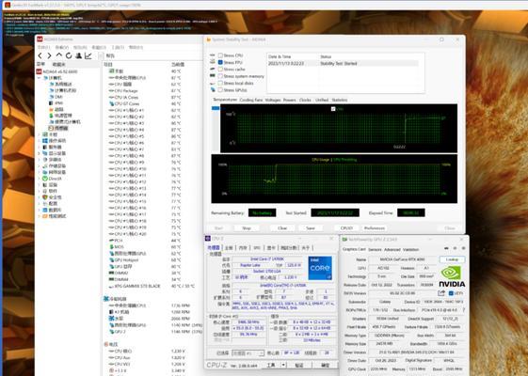The height and width of the screenshot is (376, 528).
Task: Enable the Stress CPU checkbox
Action: tap(220, 55)
